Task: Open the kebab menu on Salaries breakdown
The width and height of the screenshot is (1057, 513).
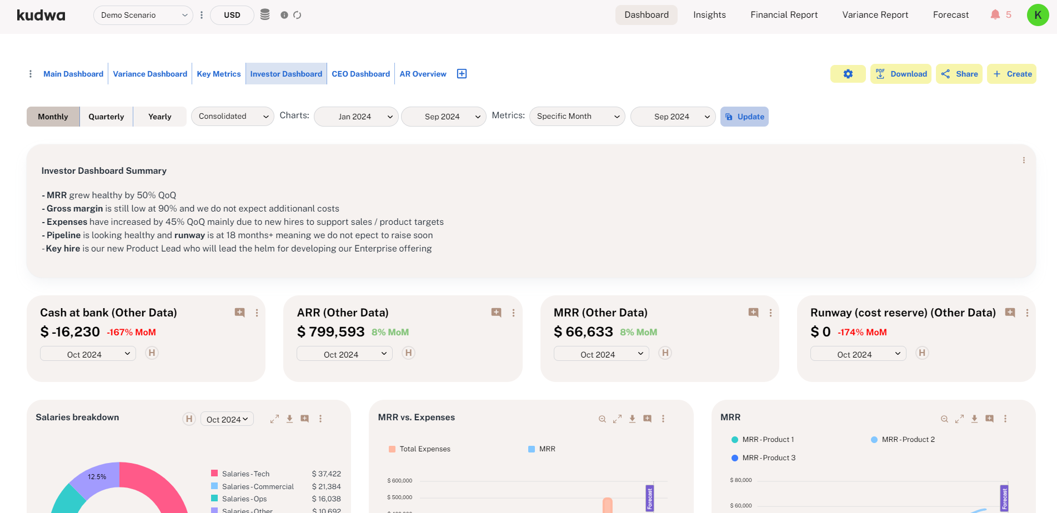Action: (320, 419)
